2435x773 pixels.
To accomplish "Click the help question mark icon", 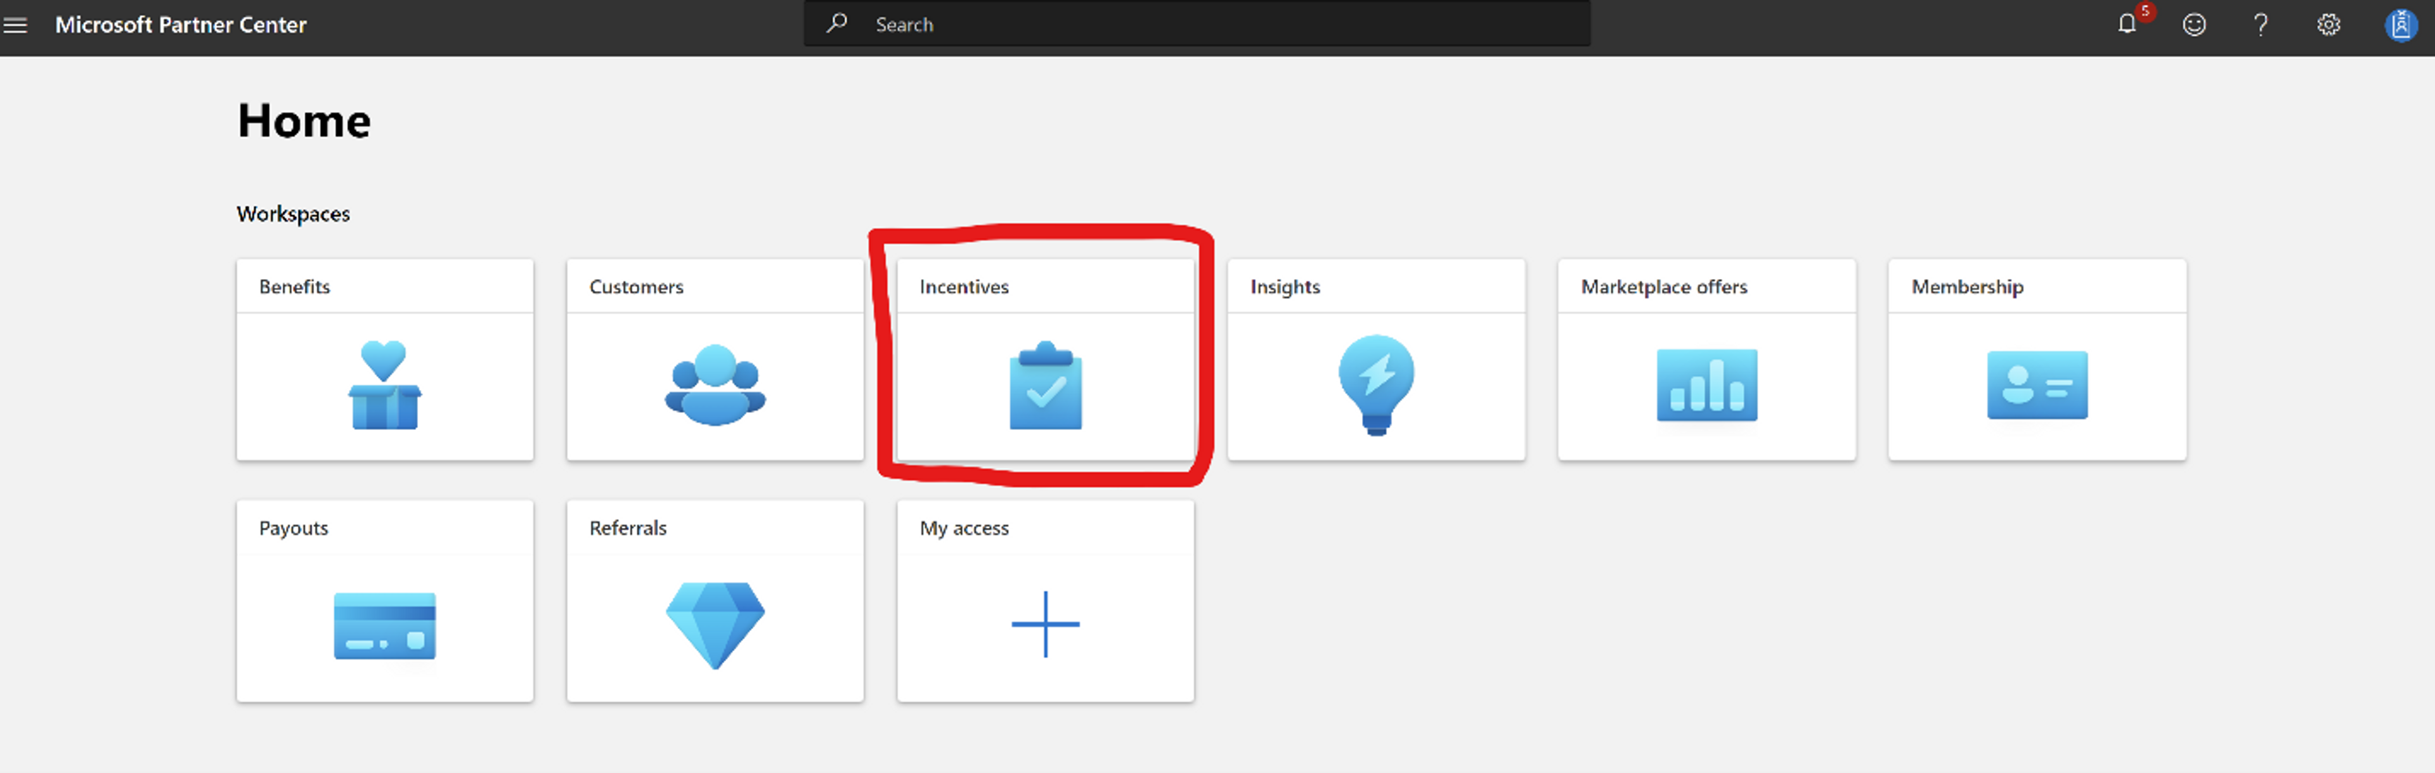I will click(x=2260, y=25).
